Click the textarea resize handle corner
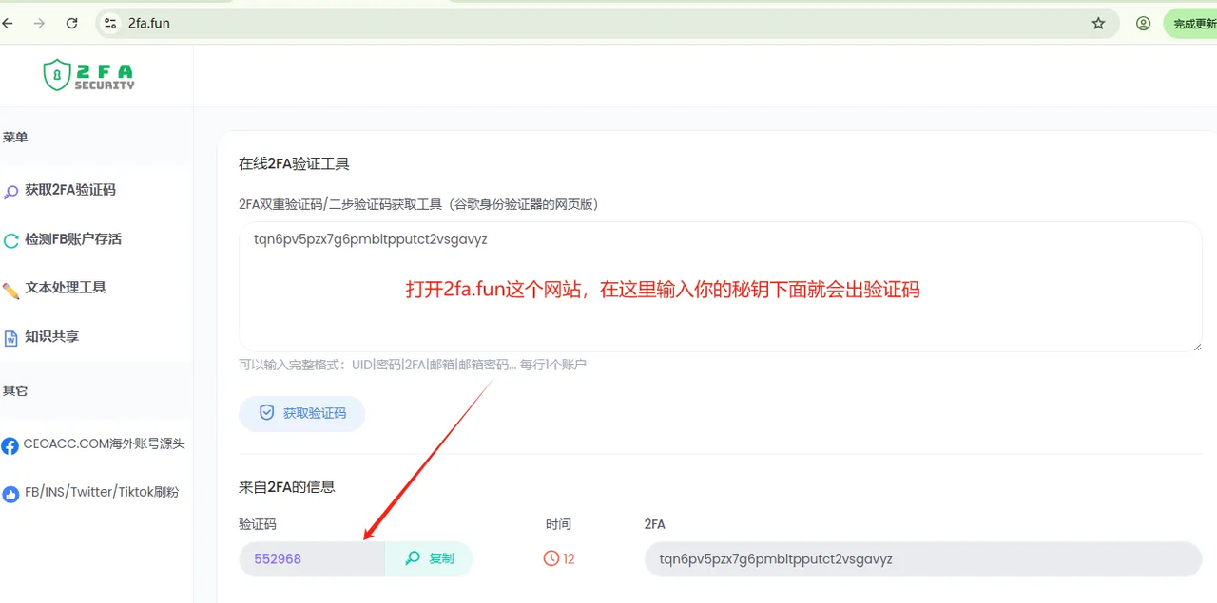Screen dimensions: 1217x603 1197,346
